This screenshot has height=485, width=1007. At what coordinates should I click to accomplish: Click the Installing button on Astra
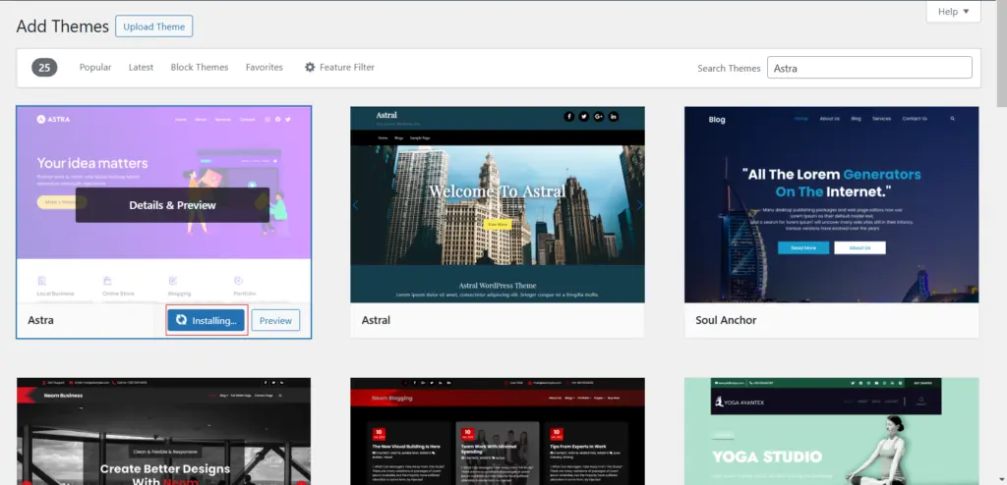tap(207, 320)
